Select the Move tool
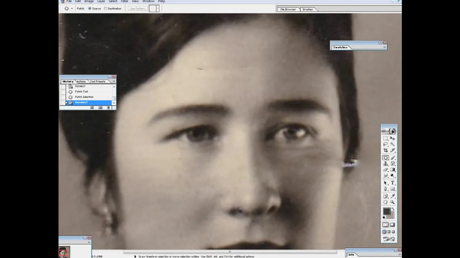Image resolution: width=460 pixels, height=258 pixels. (392, 138)
